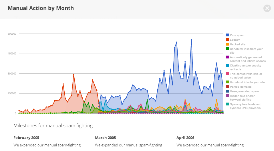The width and height of the screenshot is (274, 151).
Task: Click the highest Pure spam peak data point
Action: click(x=191, y=40)
